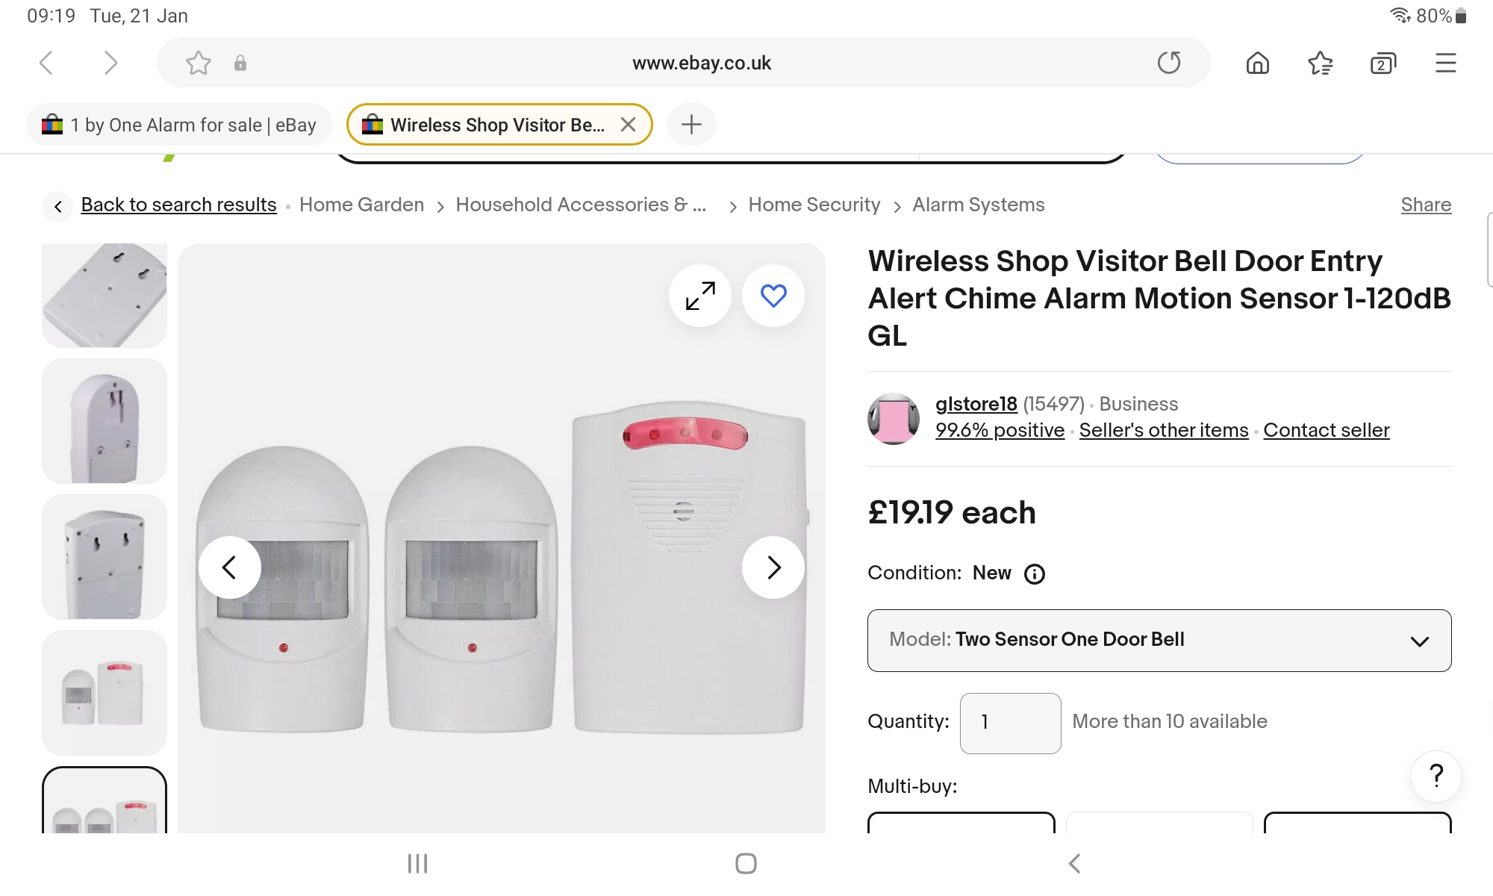Show previous product image with left arrow
The width and height of the screenshot is (1493, 896).
coord(229,567)
